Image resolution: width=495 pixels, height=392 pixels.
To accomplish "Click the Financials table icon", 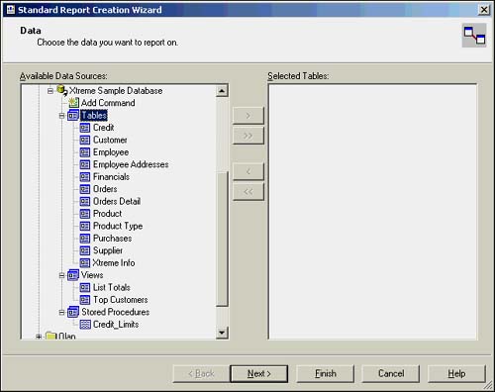I will tap(85, 177).
